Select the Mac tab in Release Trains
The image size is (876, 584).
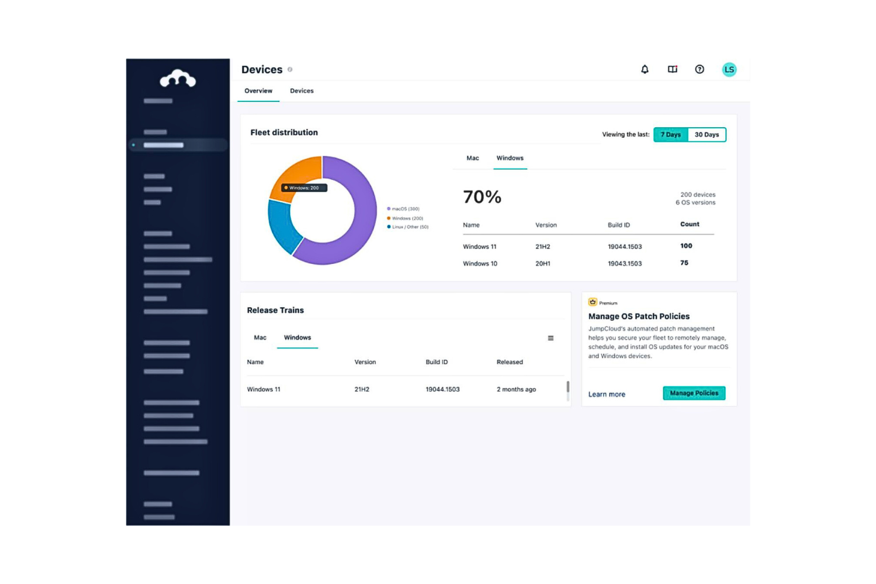tap(260, 338)
